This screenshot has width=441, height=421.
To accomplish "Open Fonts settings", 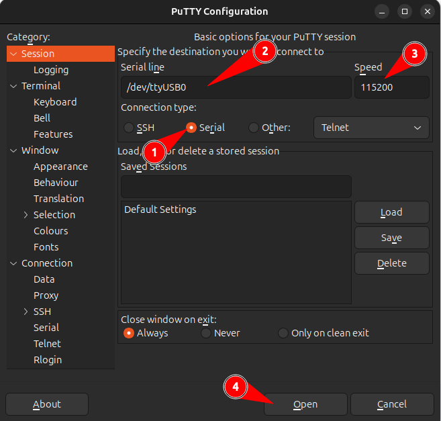I will point(46,247).
